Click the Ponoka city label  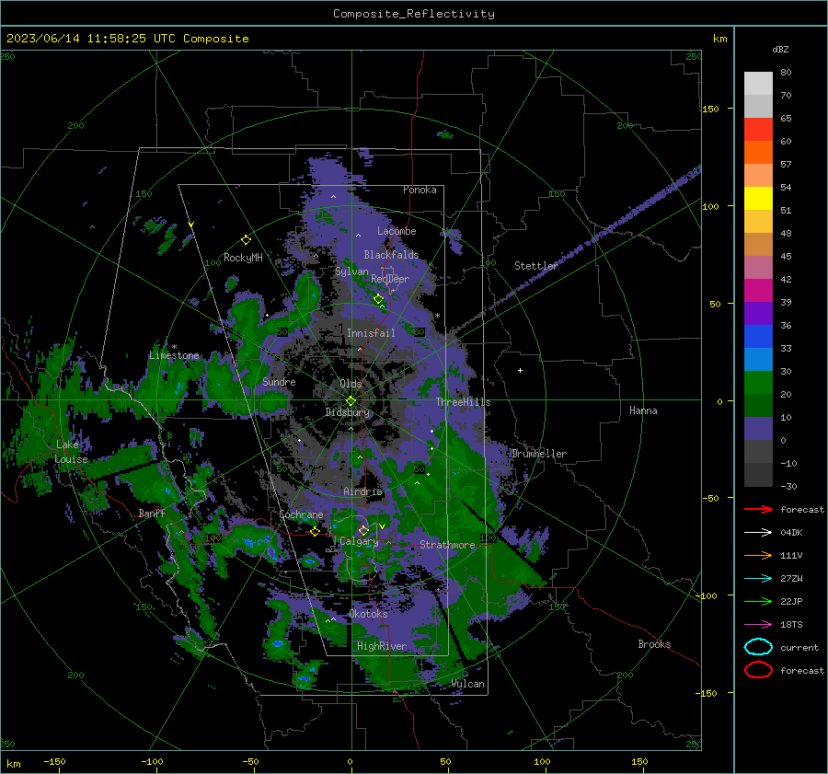point(420,190)
